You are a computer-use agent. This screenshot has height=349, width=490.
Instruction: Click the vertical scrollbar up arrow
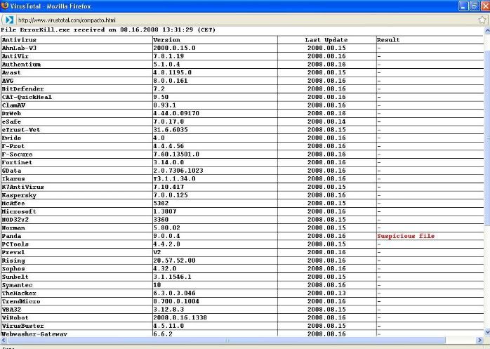487,31
